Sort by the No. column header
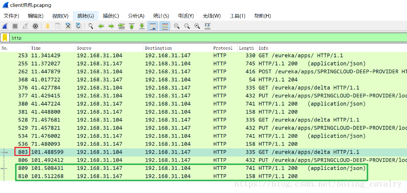The width and height of the screenshot is (407, 193). 15,48
